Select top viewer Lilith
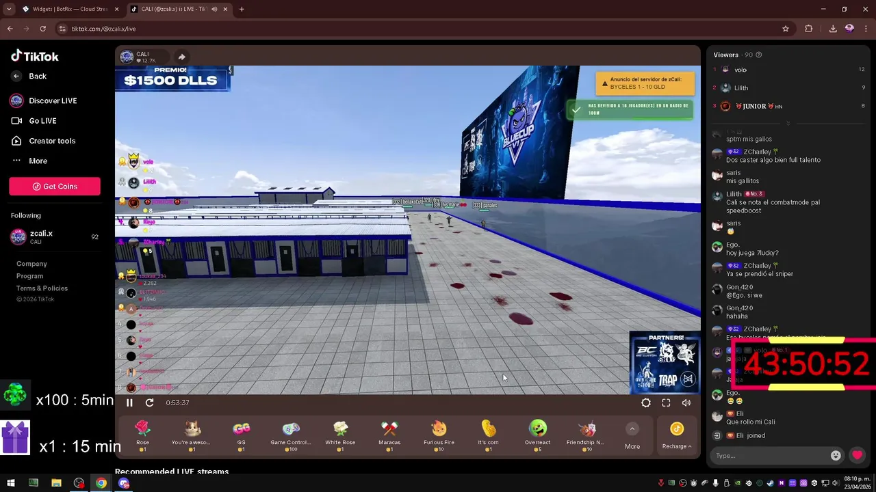The width and height of the screenshot is (876, 492). [x=788, y=88]
